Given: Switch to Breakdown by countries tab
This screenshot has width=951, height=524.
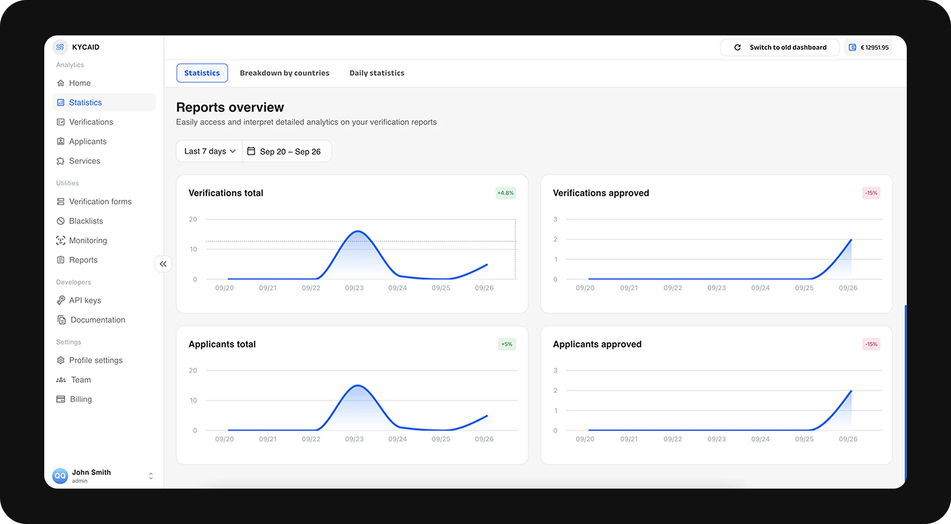Looking at the screenshot, I should (284, 73).
